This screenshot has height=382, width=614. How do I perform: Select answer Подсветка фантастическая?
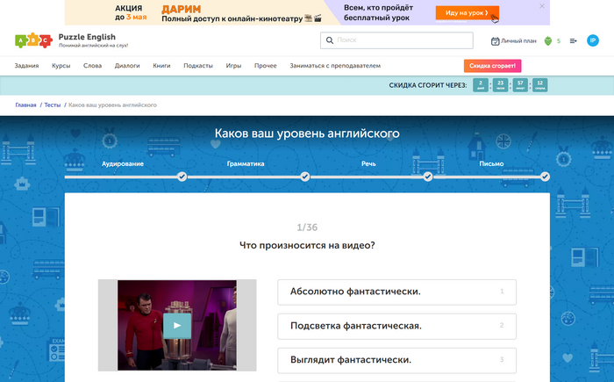tap(396, 326)
